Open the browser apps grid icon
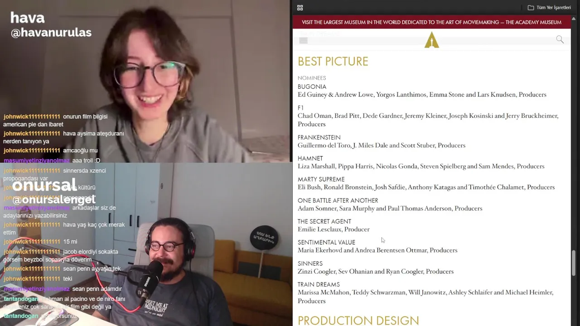The height and width of the screenshot is (326, 580). click(x=300, y=8)
